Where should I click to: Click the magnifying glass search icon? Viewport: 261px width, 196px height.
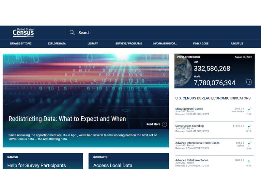pyautogui.click(x=72, y=32)
